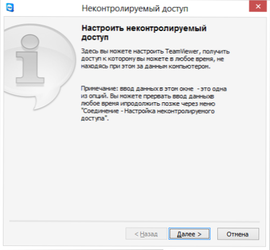Viewport: 270px width, 250px height.
Task: Click the letter i inside the bubble
Action: (30, 59)
